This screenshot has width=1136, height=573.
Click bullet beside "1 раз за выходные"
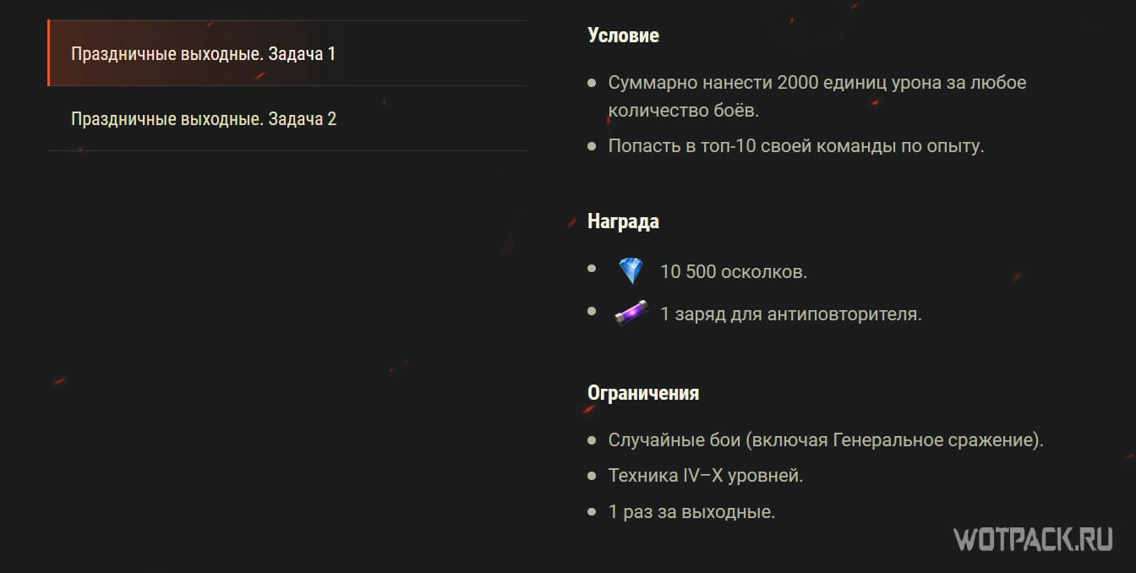click(592, 512)
